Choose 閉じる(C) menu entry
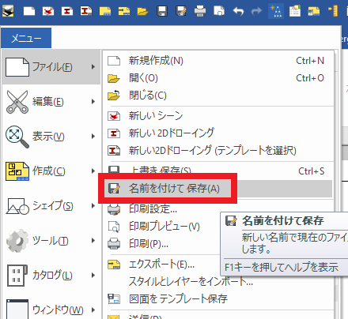The height and width of the screenshot is (319, 348). 218,96
